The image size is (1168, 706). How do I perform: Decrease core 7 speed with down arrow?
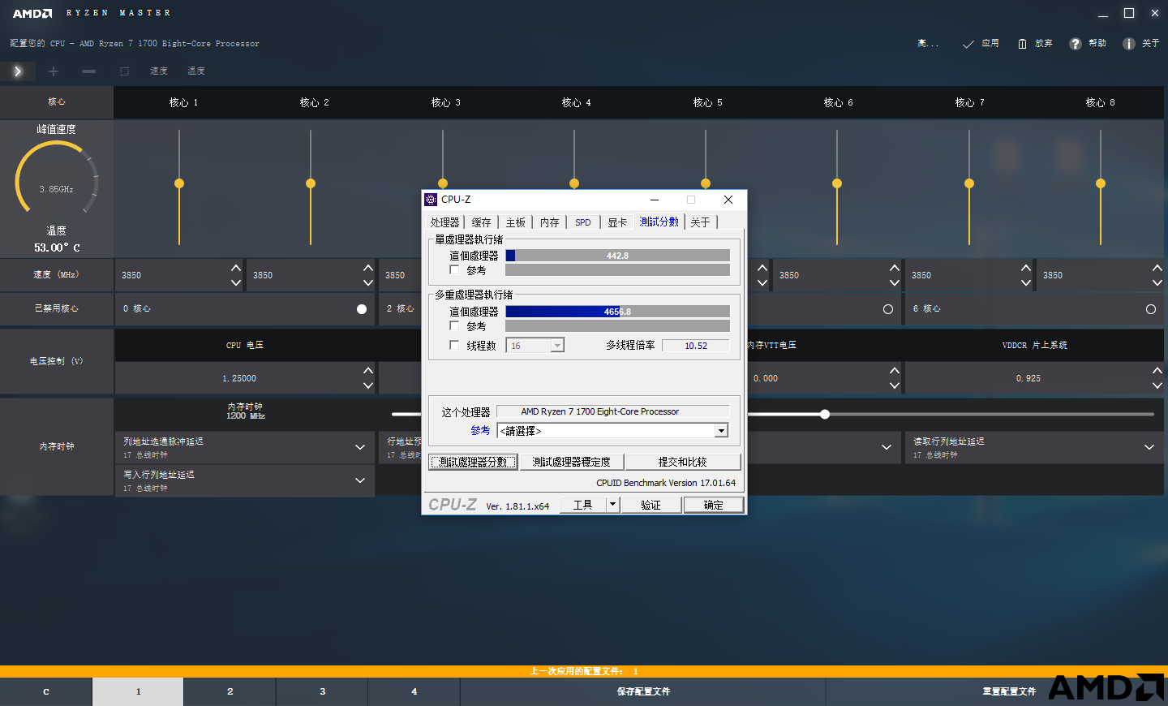tap(1026, 282)
